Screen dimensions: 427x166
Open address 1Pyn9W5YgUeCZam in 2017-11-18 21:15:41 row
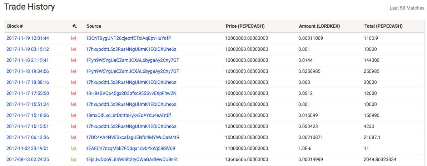(x=132, y=60)
